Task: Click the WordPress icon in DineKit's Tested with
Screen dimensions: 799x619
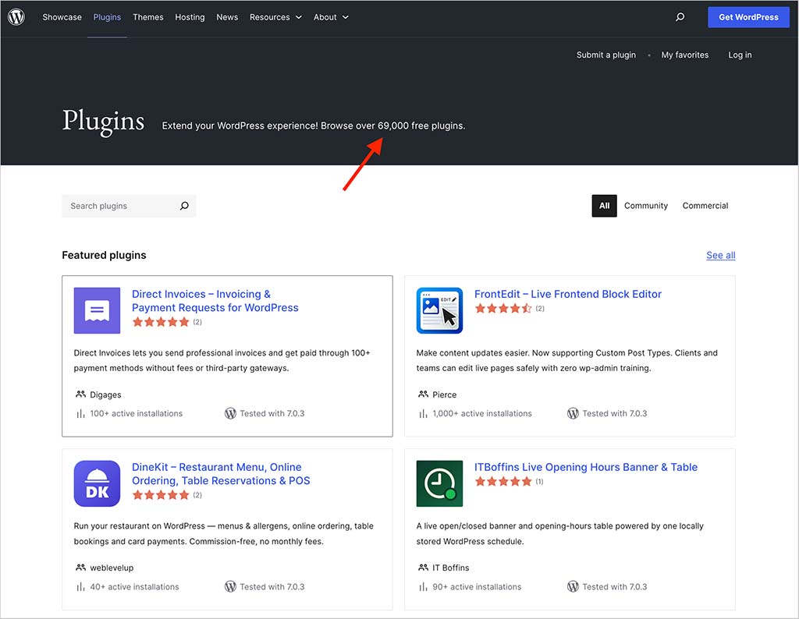Action: [230, 586]
